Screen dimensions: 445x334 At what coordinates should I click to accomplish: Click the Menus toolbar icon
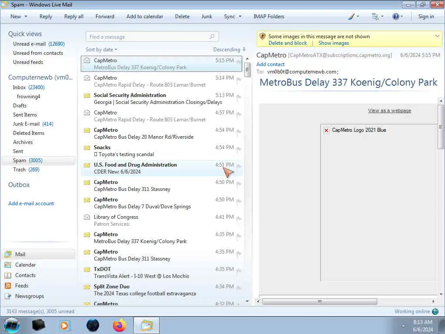click(375, 17)
